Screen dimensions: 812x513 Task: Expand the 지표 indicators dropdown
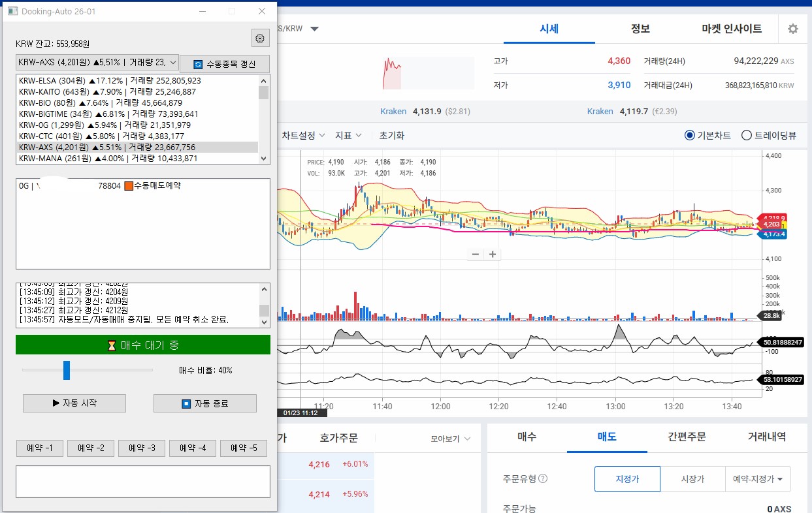point(348,135)
